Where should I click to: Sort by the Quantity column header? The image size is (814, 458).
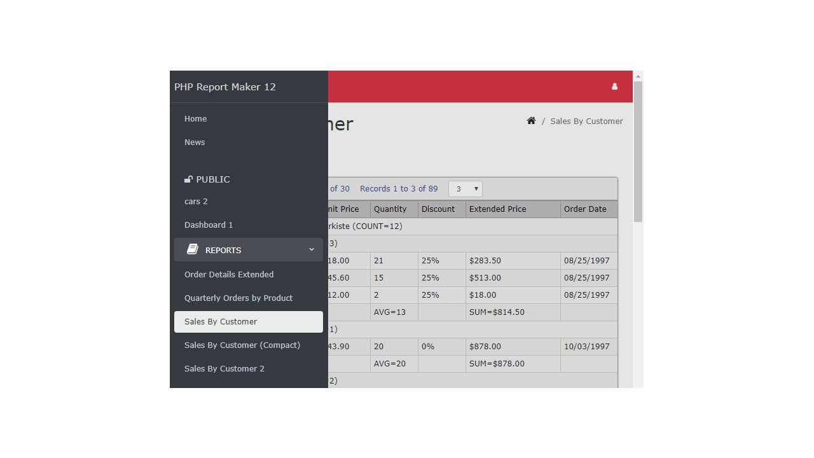[390, 209]
